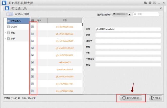
Task: Click the 备注 detail field
Action: pos(128,65)
